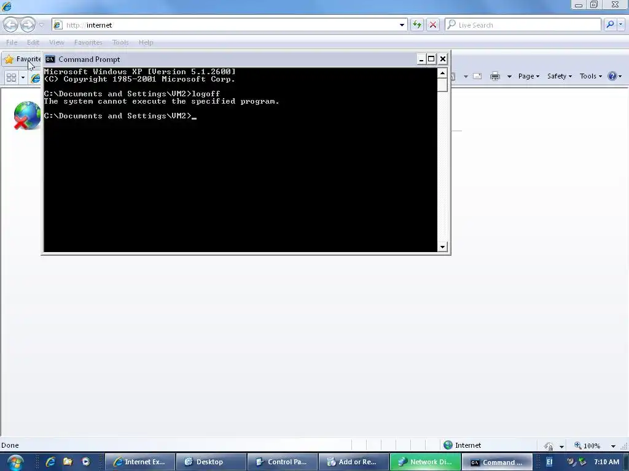Maximize the Command Prompt window
This screenshot has width=629, height=471.
tap(431, 59)
